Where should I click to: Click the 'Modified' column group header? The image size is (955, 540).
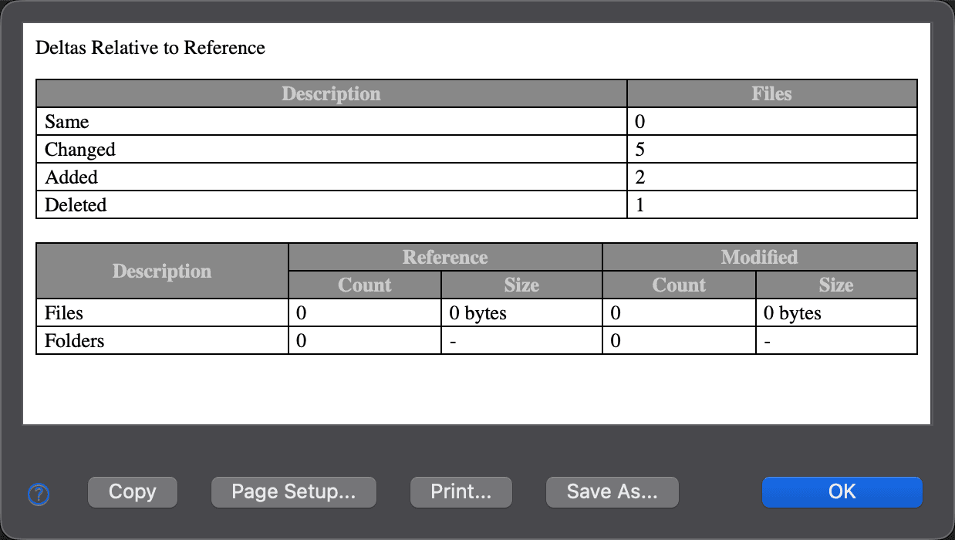coord(760,257)
